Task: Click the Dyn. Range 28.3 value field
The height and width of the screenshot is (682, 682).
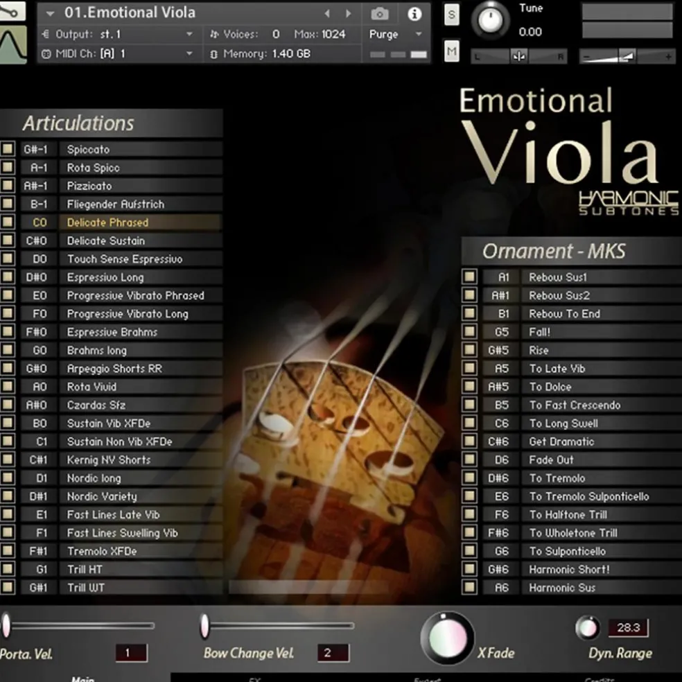Action: tap(628, 628)
